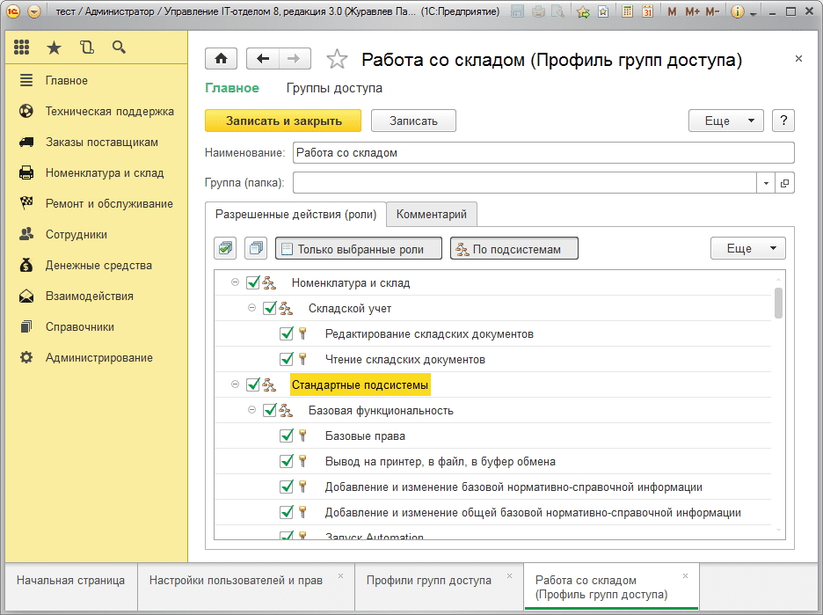Screen dimensions: 823x615
Task: Open search magnifier in sidebar toolbar
Action: coord(120,48)
